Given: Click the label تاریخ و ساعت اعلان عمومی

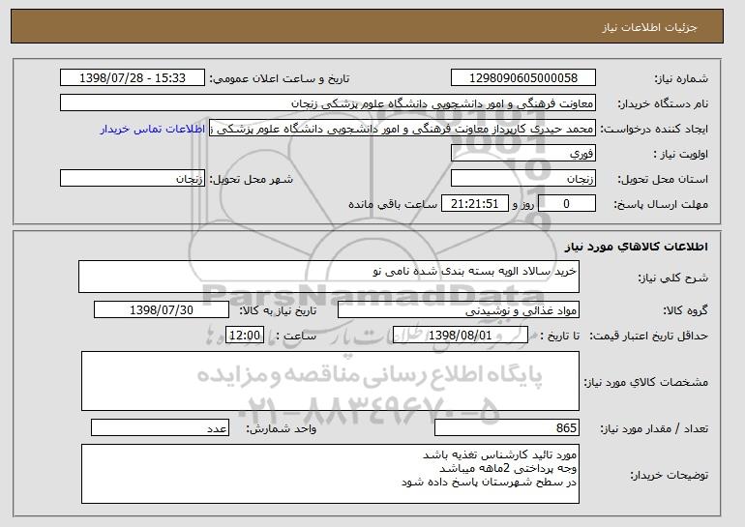Looking at the screenshot, I should tap(280, 78).
